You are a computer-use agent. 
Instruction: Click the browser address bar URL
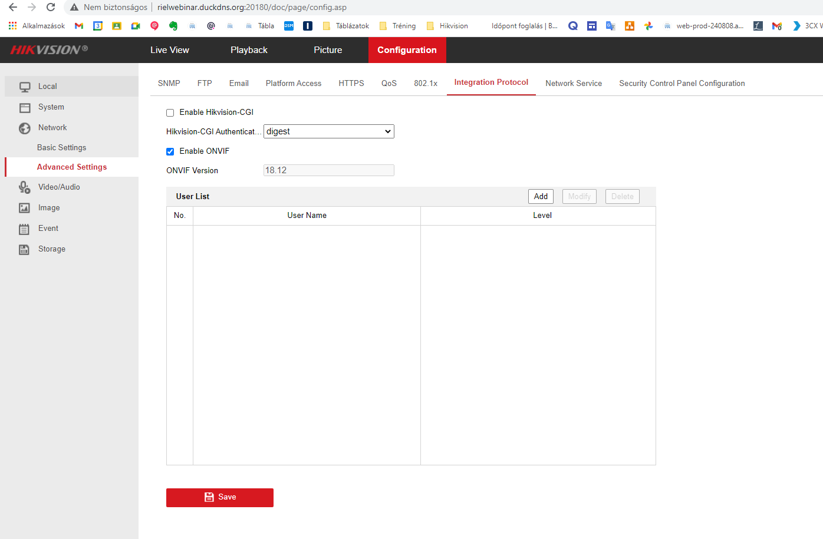tap(252, 7)
